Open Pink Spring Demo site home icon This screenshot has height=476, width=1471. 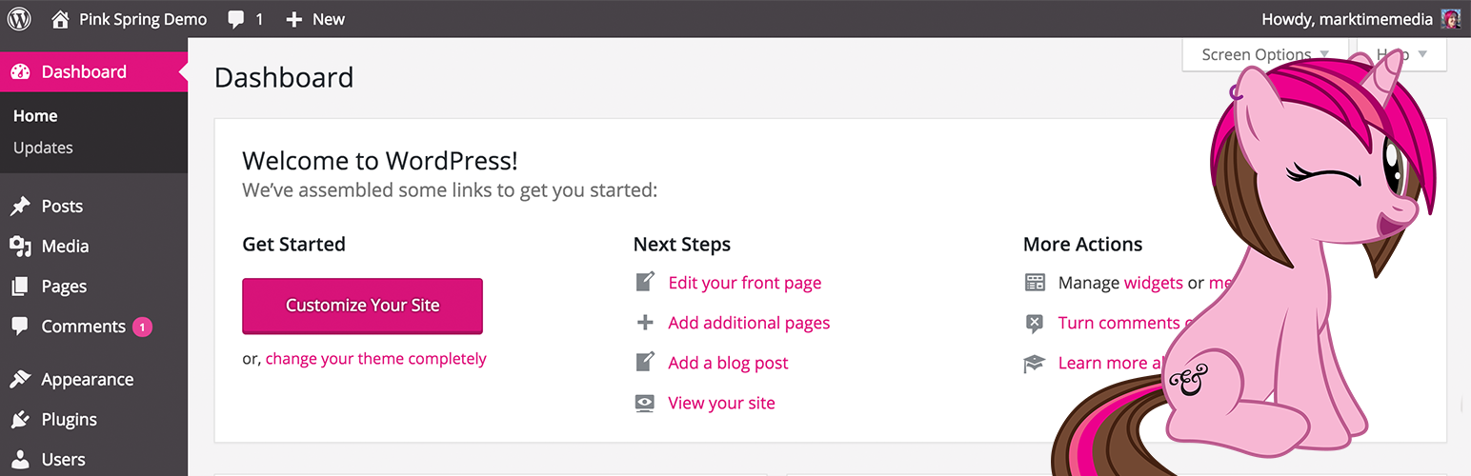(60, 19)
